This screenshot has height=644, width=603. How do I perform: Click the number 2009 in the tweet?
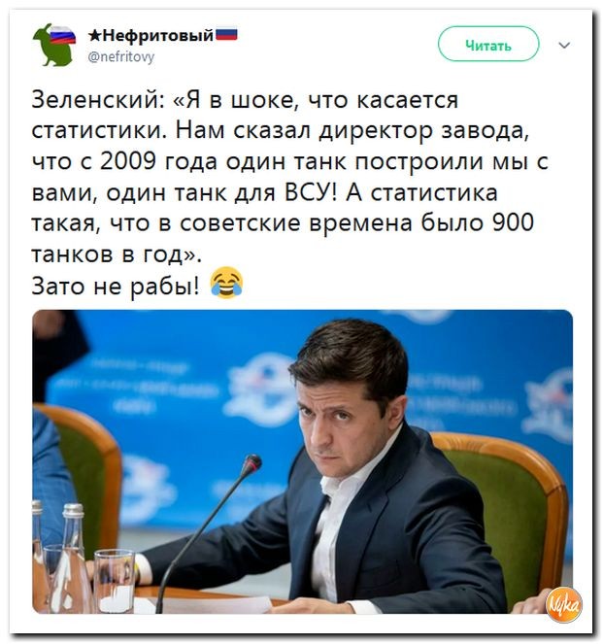128,161
